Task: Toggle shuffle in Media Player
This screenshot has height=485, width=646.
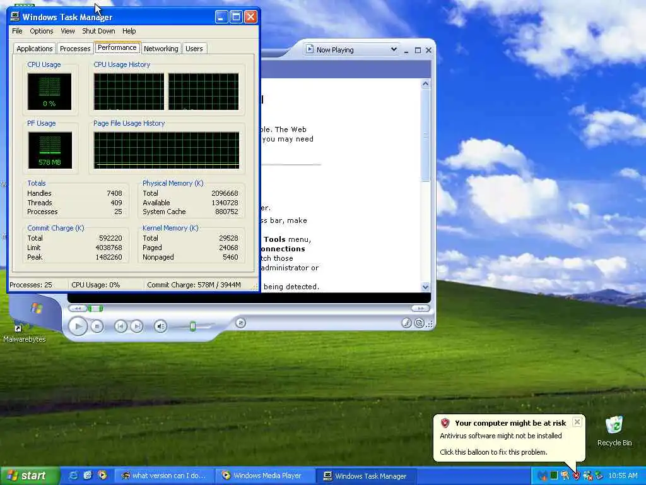Action: coord(240,323)
